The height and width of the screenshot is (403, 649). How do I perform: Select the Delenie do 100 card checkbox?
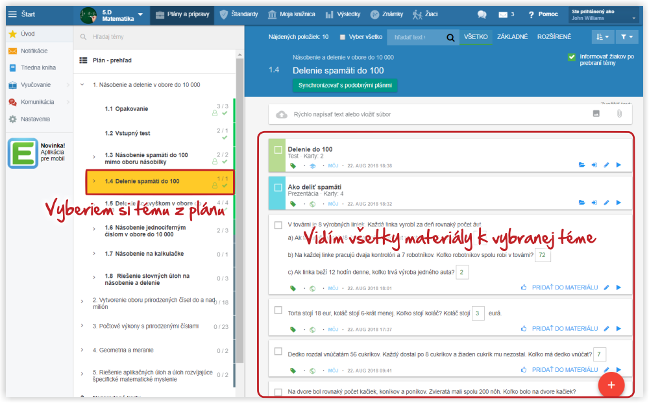click(278, 150)
